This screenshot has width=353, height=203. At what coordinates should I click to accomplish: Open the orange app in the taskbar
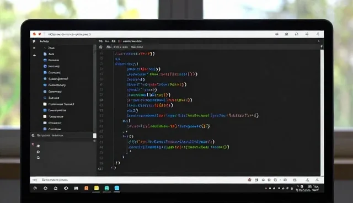pyautogui.click(x=87, y=188)
